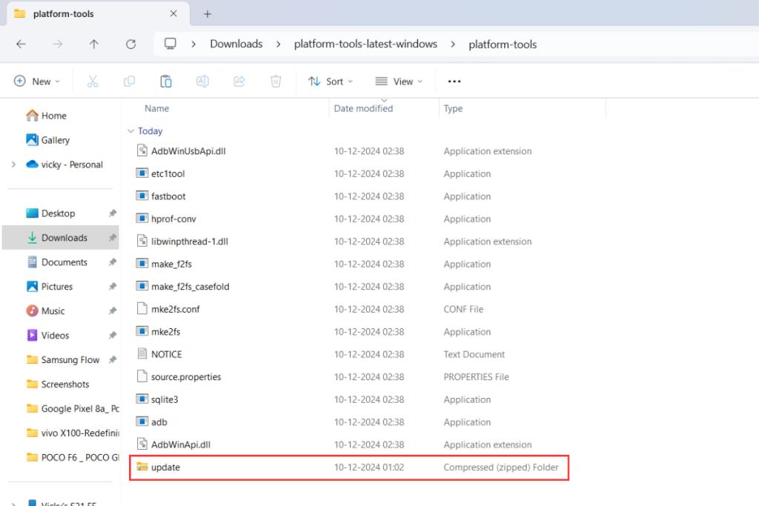This screenshot has width=759, height=506.
Task: Open Gallery from the sidebar
Action: click(x=55, y=140)
